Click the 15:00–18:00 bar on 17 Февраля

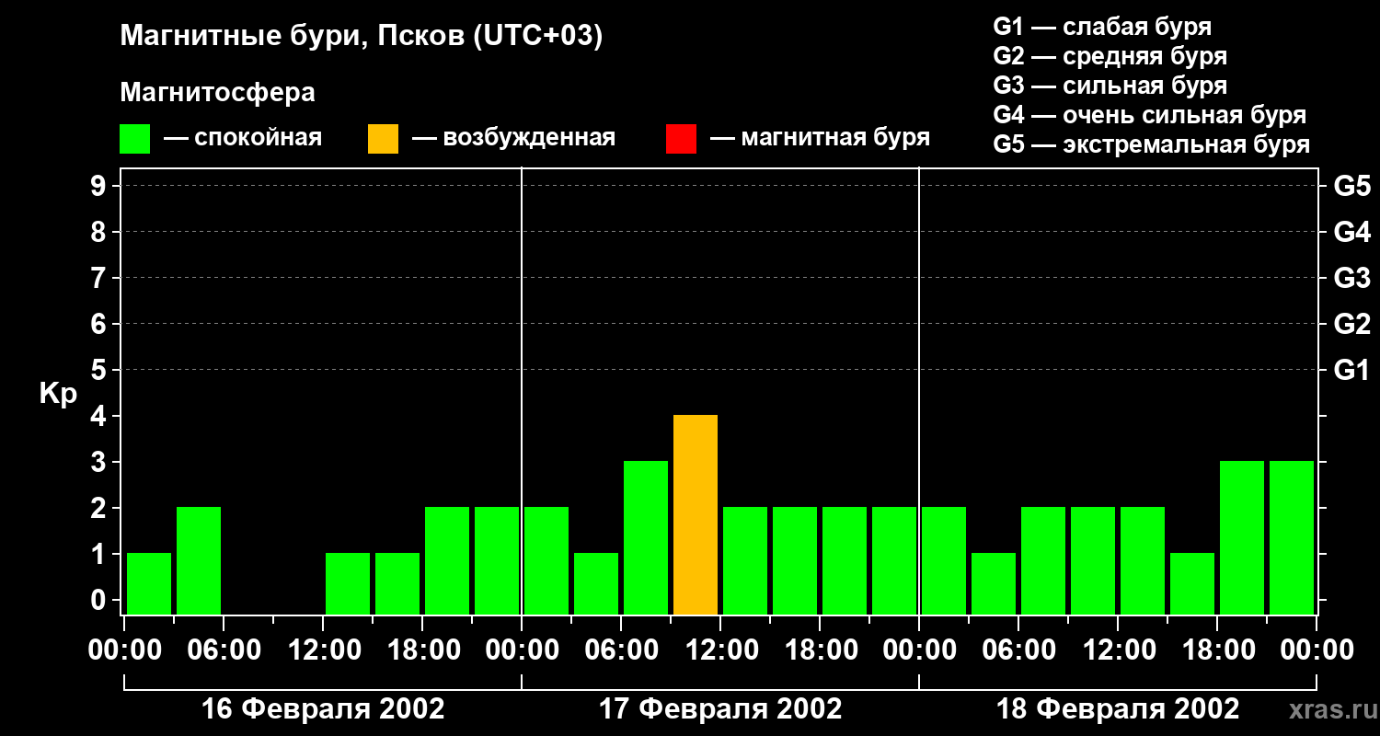click(795, 560)
